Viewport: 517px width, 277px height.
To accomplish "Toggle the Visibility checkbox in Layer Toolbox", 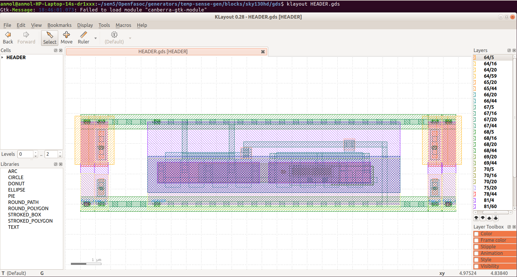I will (x=477, y=266).
